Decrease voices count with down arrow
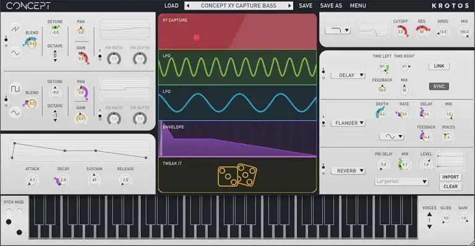The image size is (475, 246). pos(429,227)
